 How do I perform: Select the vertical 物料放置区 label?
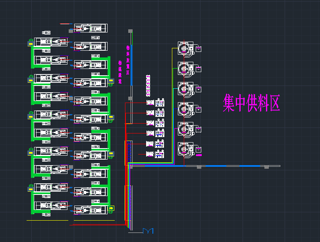[128, 60]
